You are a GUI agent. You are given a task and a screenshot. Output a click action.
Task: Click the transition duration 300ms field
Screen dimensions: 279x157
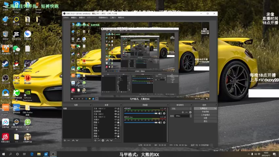[x=182, y=116]
